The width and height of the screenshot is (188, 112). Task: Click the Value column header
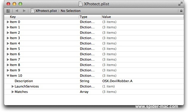142,17
